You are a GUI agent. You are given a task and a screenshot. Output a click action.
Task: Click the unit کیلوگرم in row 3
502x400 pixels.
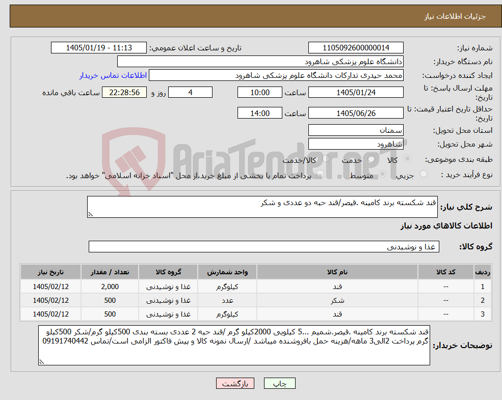tap(227, 314)
